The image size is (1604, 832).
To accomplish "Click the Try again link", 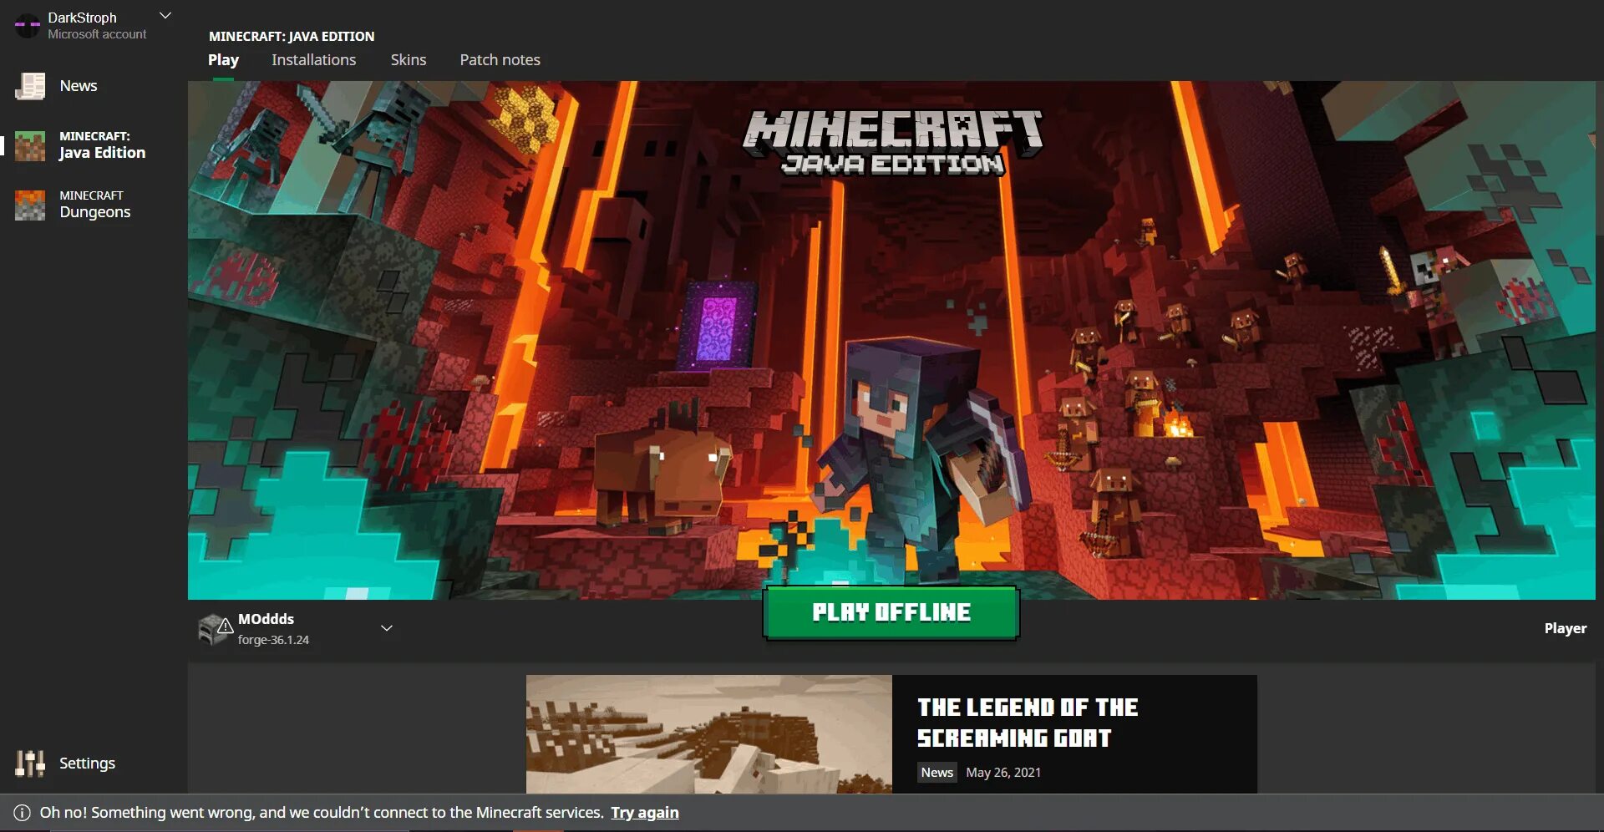I will click(644, 813).
